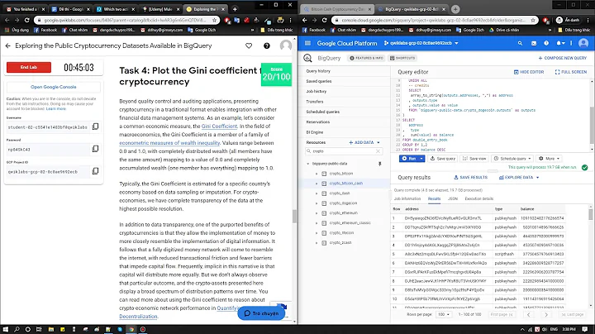Image resolution: width=595 pixels, height=334 pixels.
Task: Click Compose New Query
Action: (x=563, y=58)
